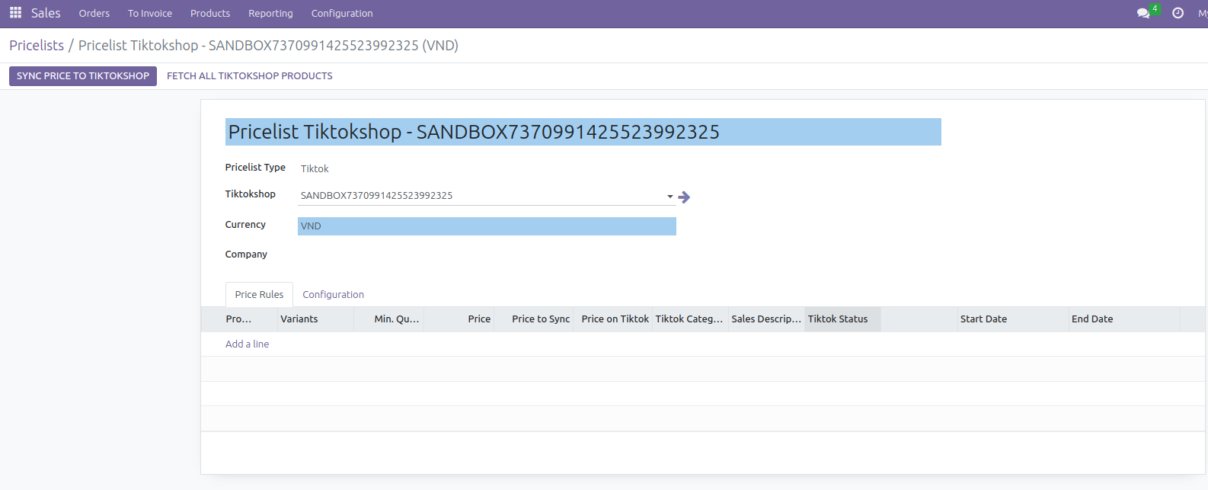Screen dimensions: 1208x490
Task: Click the Currency VND field
Action: click(486, 226)
